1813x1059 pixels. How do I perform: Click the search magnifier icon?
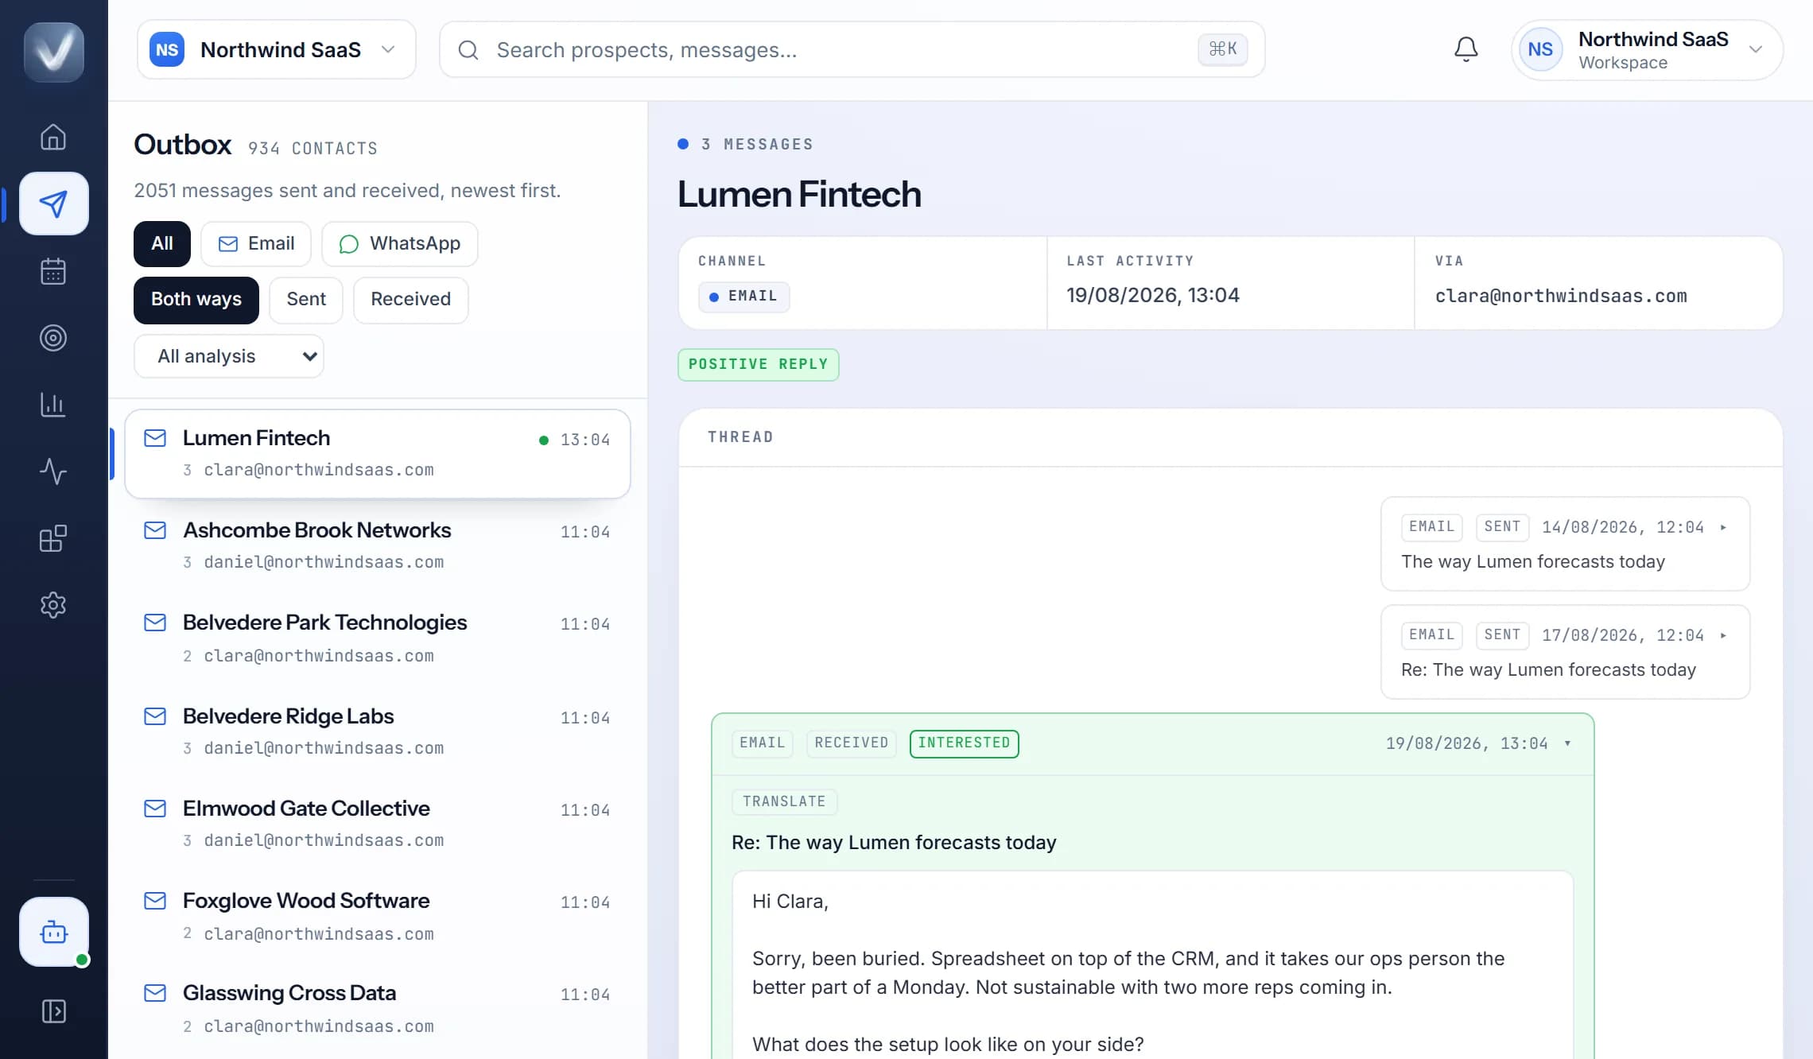click(x=468, y=50)
